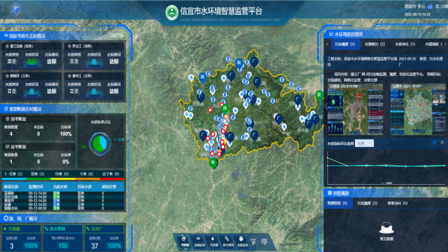Select the 污染源 droplet icon in bottom toolbar

point(212,240)
